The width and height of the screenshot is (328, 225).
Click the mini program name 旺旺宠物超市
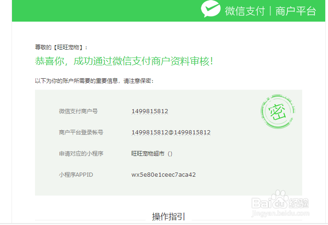(148, 154)
